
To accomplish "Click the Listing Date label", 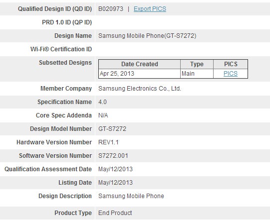I will (x=75, y=182).
